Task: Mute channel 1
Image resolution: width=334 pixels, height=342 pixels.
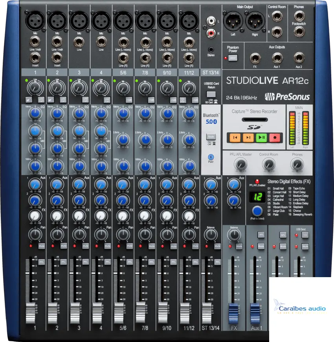Action: [41, 246]
